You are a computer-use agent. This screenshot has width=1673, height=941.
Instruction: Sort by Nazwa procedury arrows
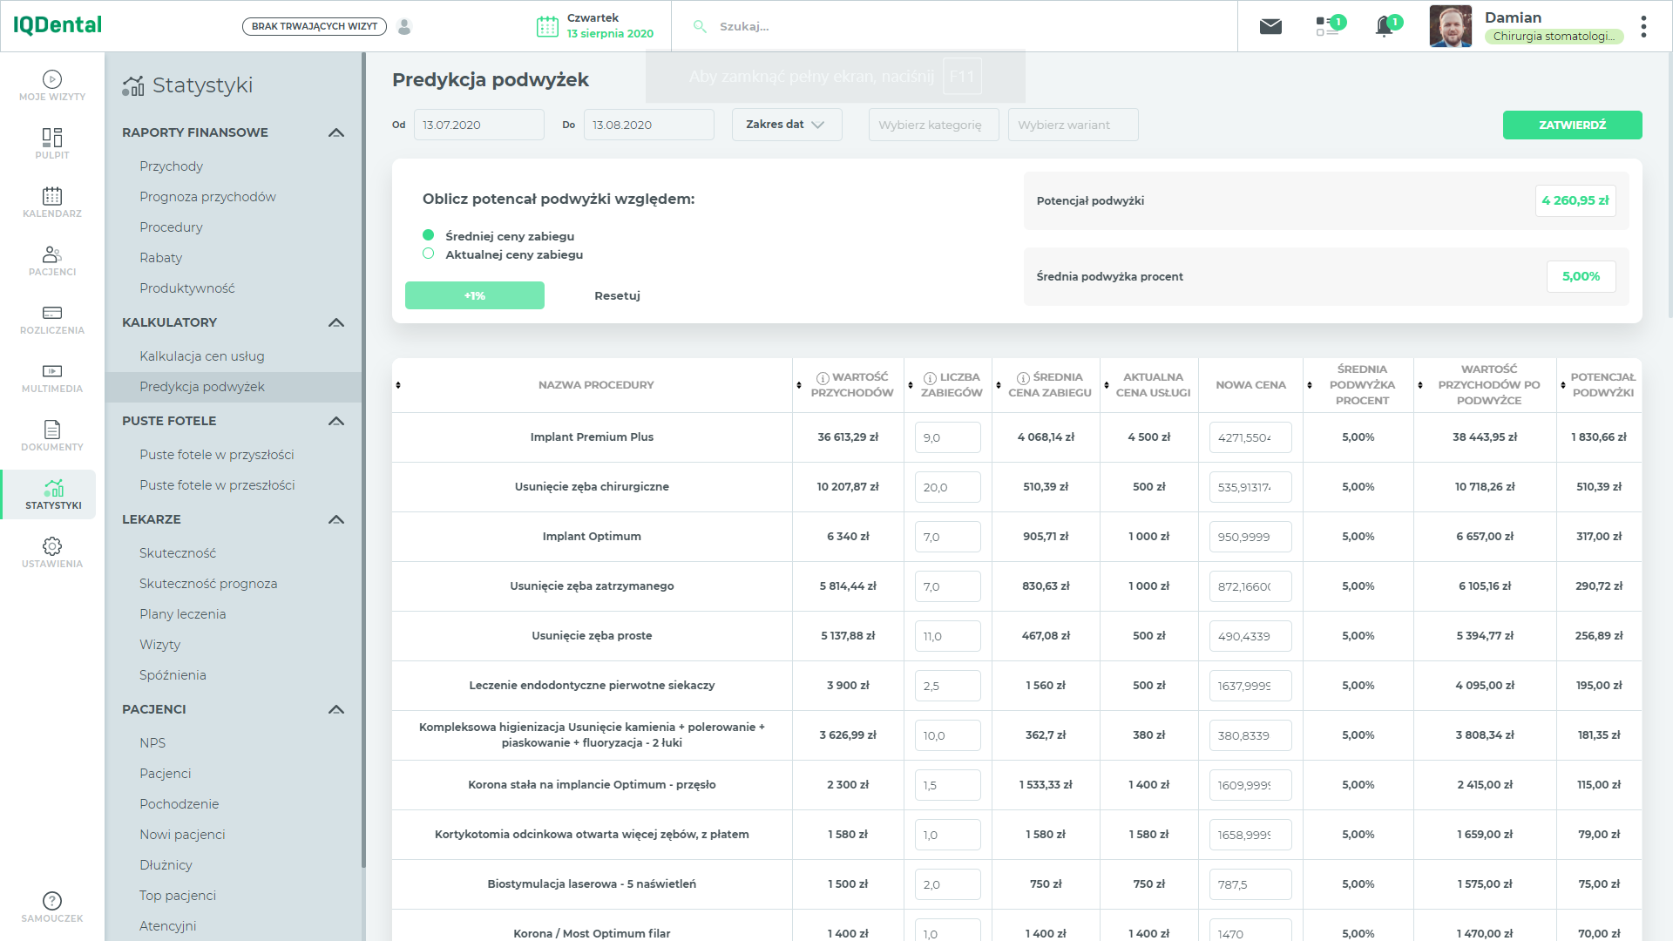click(398, 385)
